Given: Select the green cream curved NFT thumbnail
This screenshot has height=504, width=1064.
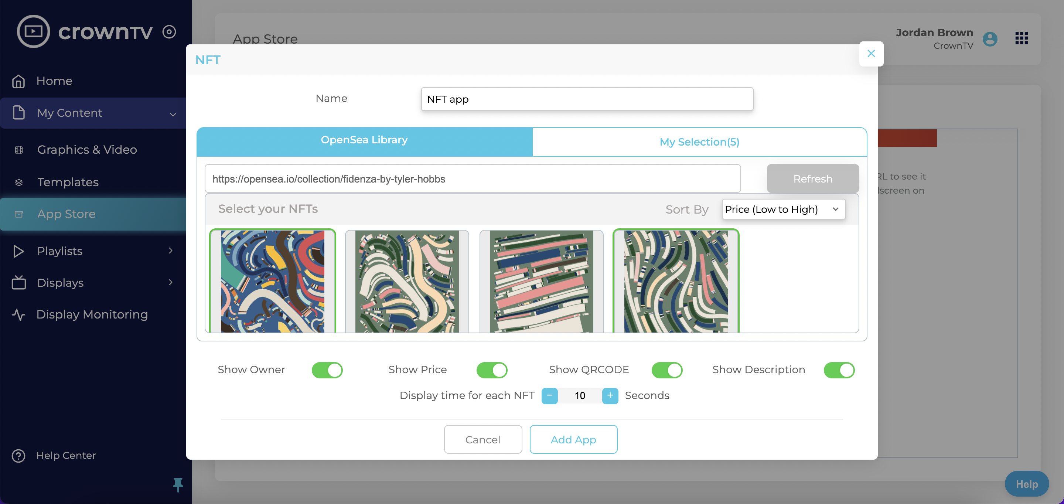Looking at the screenshot, I should tap(407, 281).
